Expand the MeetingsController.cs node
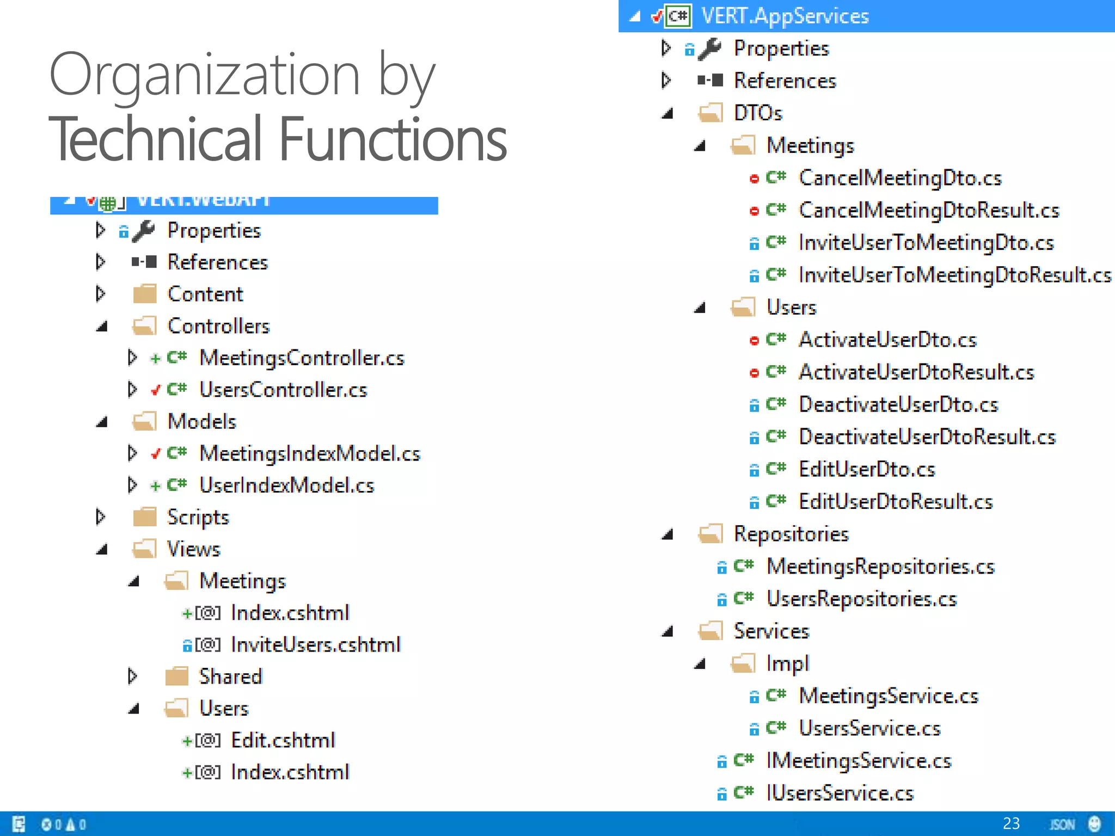The image size is (1115, 836). point(132,358)
